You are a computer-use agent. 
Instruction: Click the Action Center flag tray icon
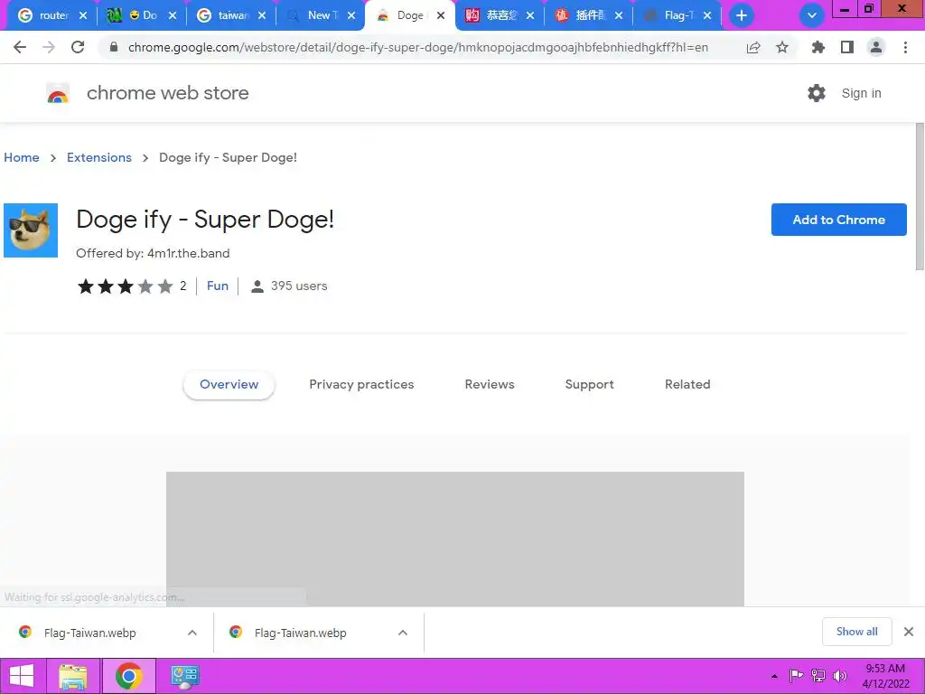click(x=796, y=676)
